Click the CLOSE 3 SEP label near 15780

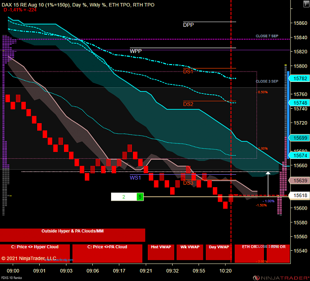coord(267,81)
